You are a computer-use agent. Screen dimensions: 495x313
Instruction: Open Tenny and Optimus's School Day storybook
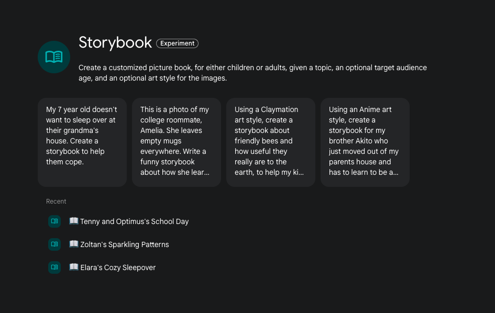[x=134, y=221]
